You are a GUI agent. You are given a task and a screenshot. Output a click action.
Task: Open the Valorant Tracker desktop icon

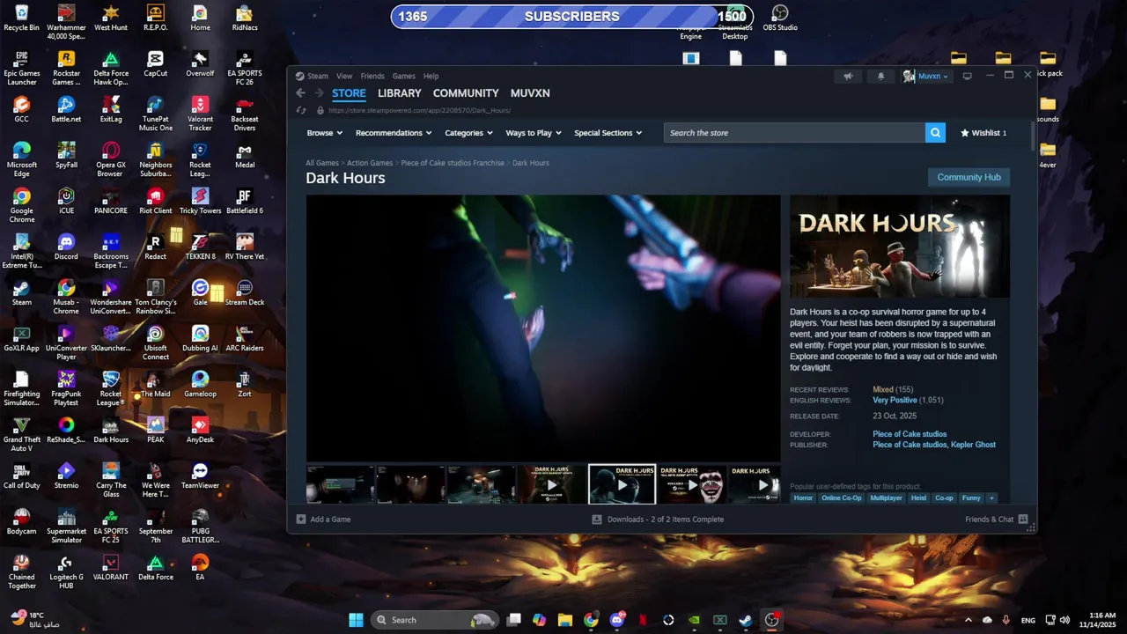[200, 114]
